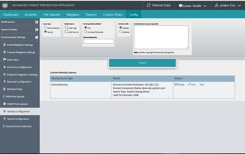This screenshot has width=245, height=154.
Task: Select the Config tab
Action: tap(134, 15)
